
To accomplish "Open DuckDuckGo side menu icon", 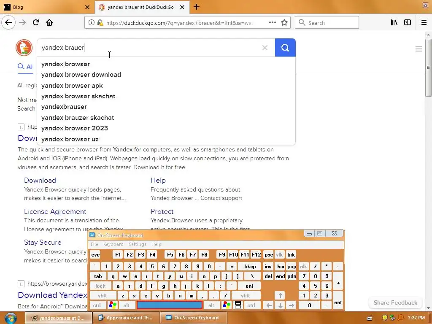I will [418, 49].
